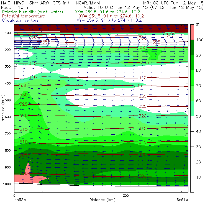The height and width of the screenshot is (205, 205).
Task: Click the white 40–50 colorbar segment
Action: [x=192, y=124]
